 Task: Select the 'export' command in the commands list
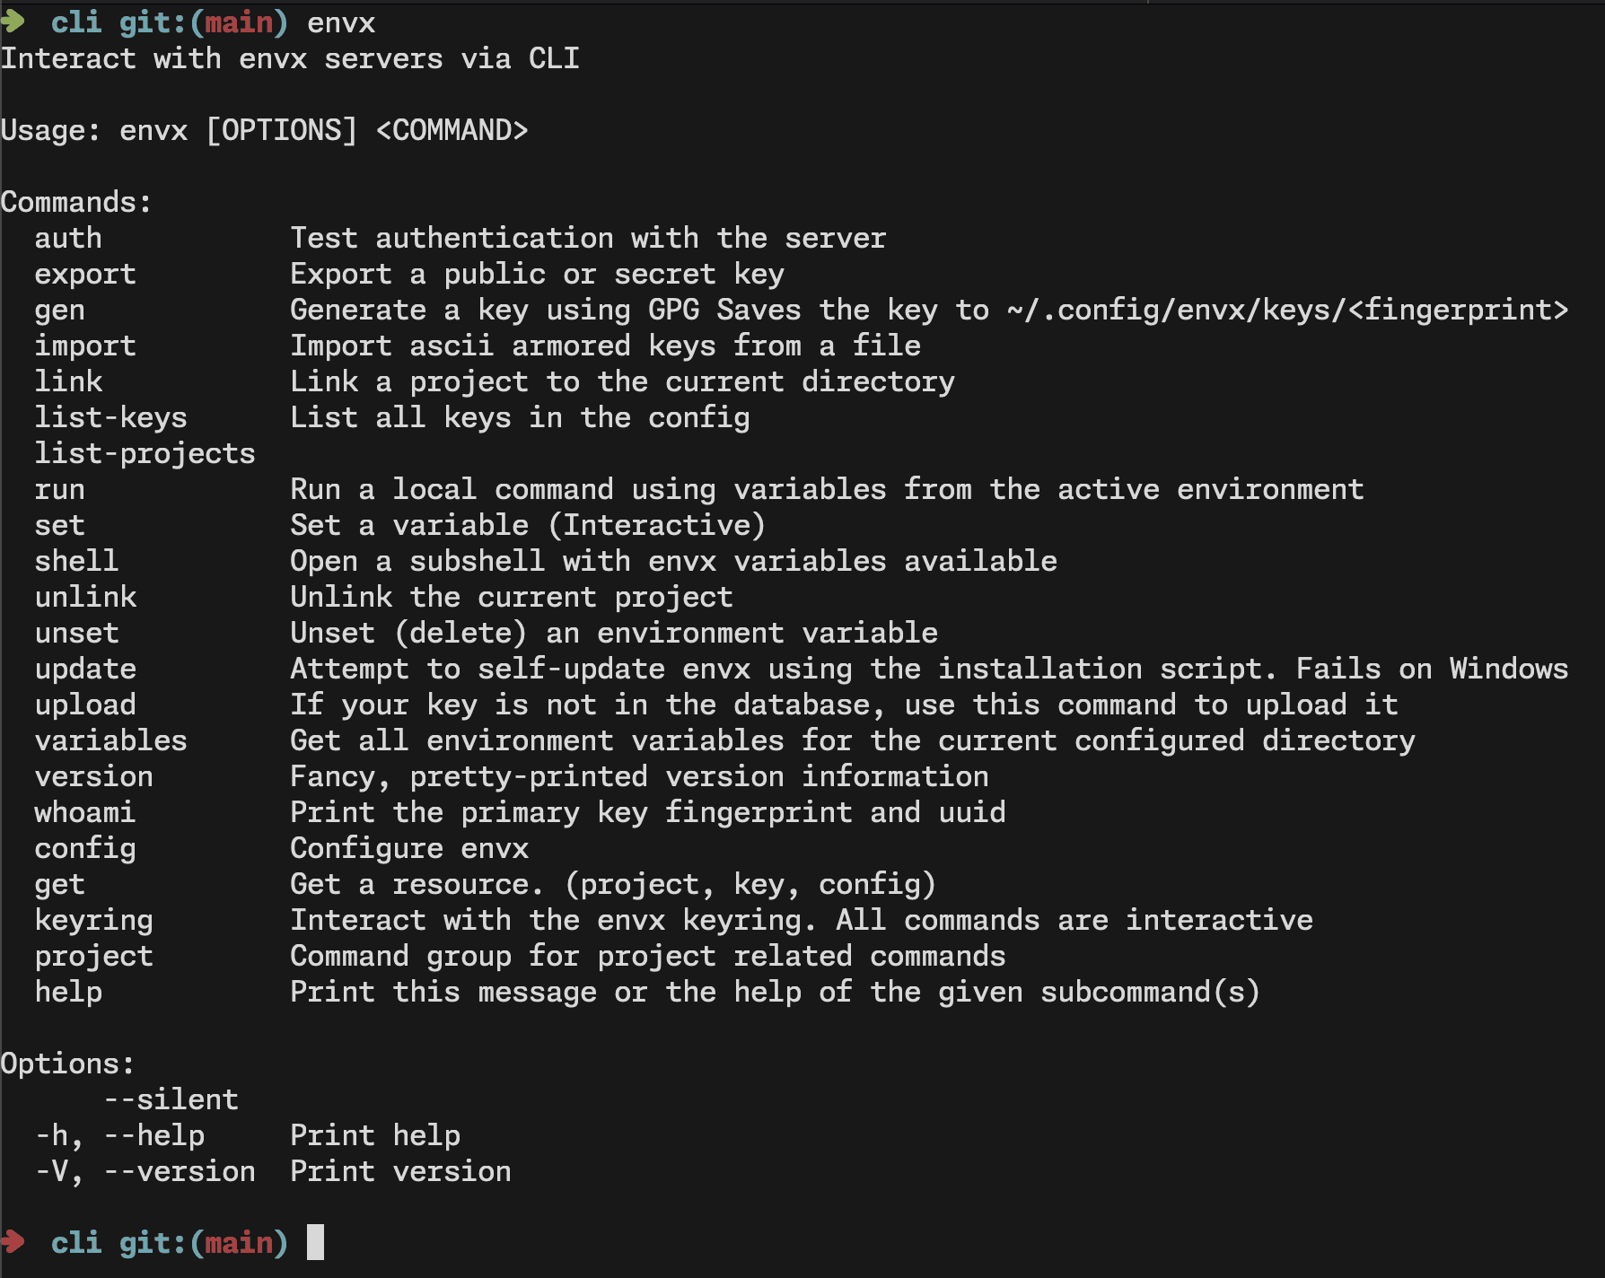pos(85,274)
